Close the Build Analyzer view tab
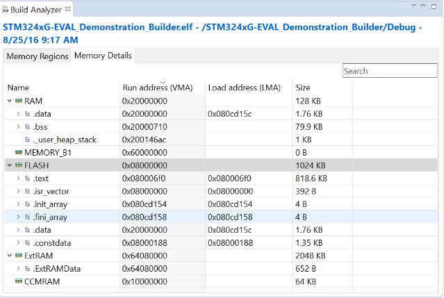The width and height of the screenshot is (444, 298). (67, 9)
